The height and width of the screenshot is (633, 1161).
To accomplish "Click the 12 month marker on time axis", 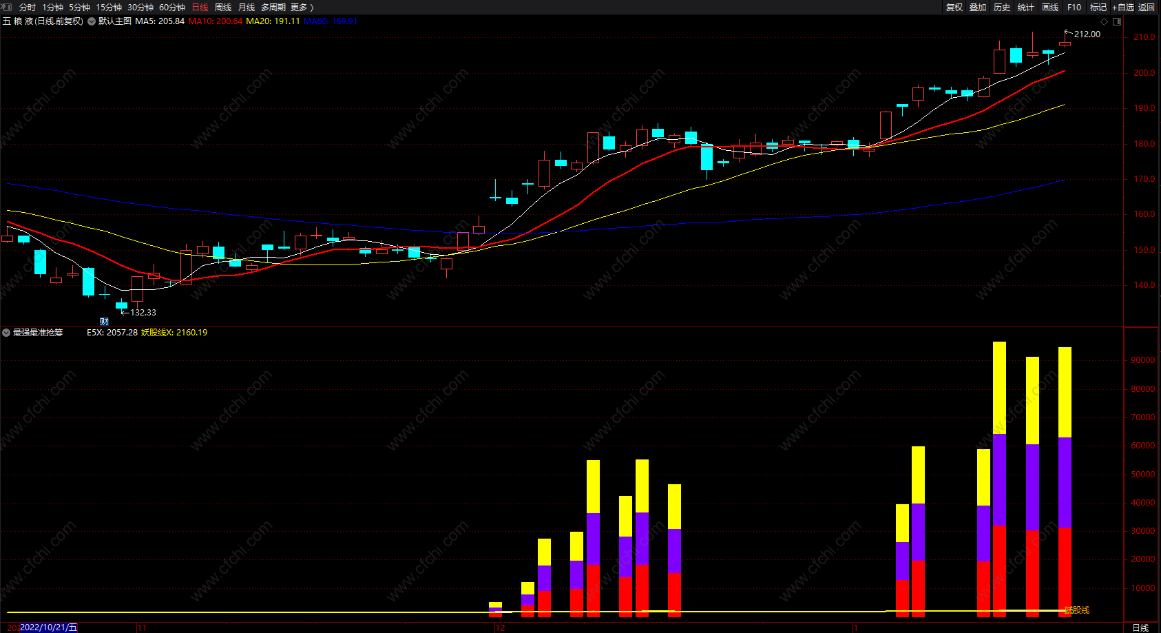I will [x=501, y=628].
